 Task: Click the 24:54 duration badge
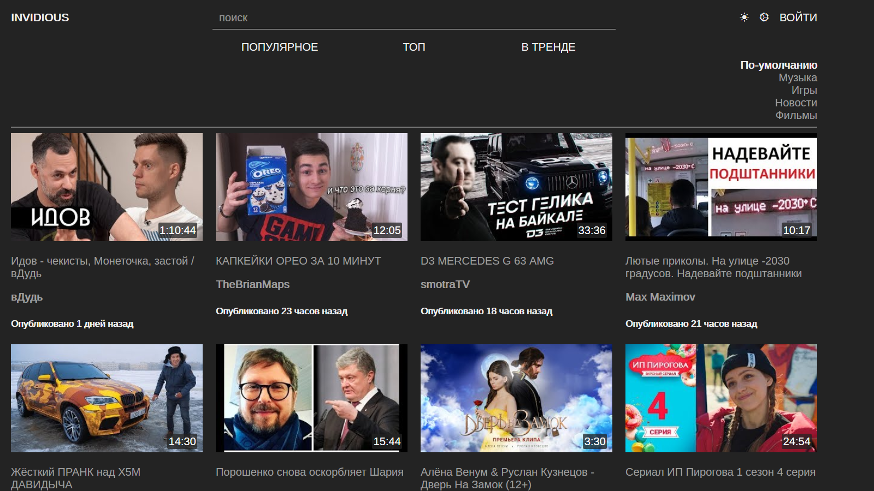click(796, 441)
